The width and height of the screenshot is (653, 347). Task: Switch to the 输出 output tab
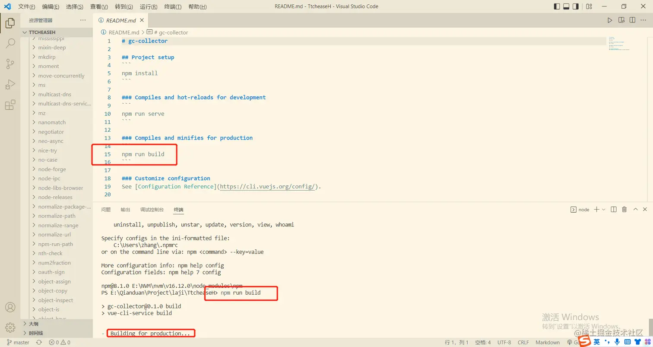coord(125,210)
